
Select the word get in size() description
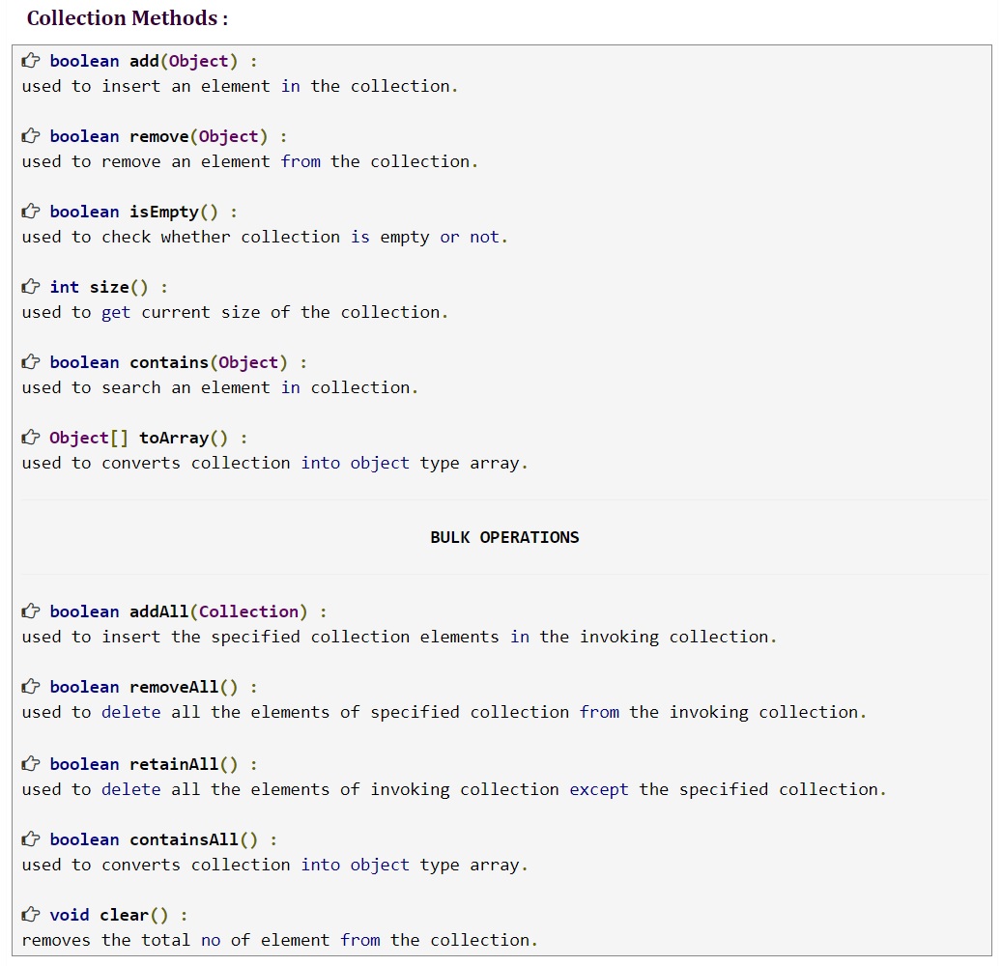tap(116, 312)
